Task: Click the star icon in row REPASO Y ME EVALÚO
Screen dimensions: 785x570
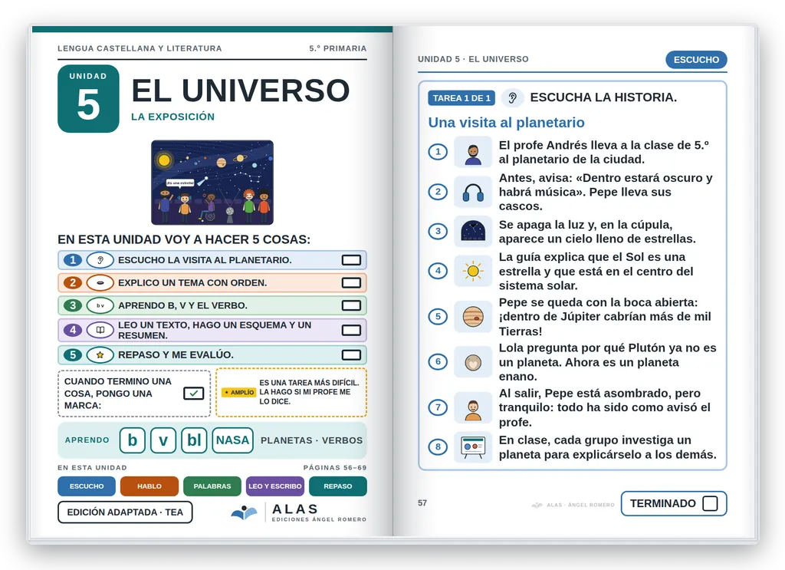Action: point(100,354)
